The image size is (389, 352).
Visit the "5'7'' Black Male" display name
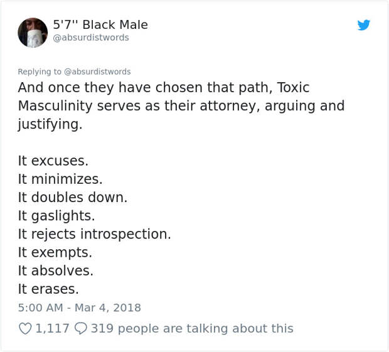100,25
